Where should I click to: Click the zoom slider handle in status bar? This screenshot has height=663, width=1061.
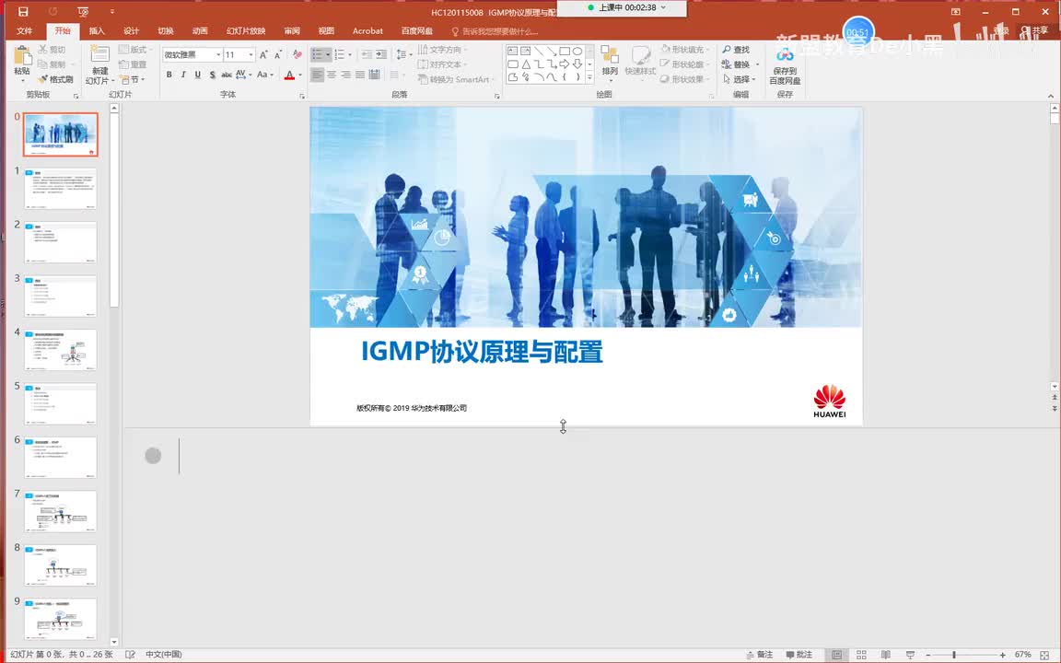click(x=954, y=655)
